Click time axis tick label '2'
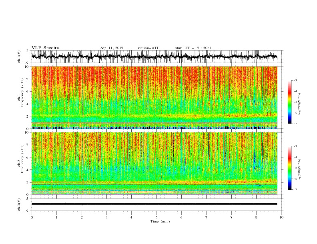Image resolution: width=317 pixels, height=244 pixels. (82, 217)
